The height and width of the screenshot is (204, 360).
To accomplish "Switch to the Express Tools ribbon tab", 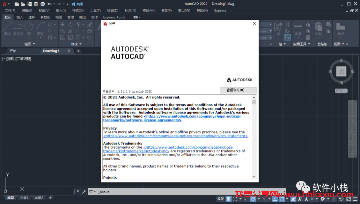I will [114, 17].
